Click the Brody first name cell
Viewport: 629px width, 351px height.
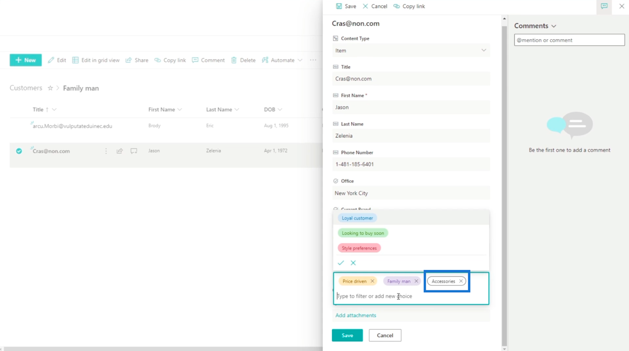pos(154,126)
